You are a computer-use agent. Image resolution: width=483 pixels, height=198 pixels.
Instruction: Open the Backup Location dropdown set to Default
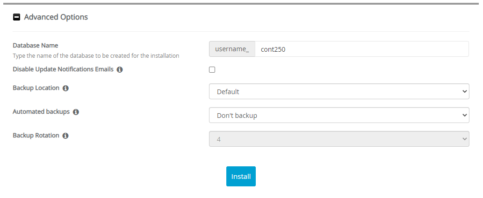coord(339,92)
